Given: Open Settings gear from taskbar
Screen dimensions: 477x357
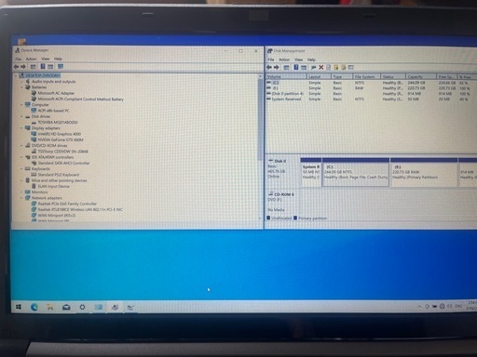Looking at the screenshot, I should pos(82,307).
